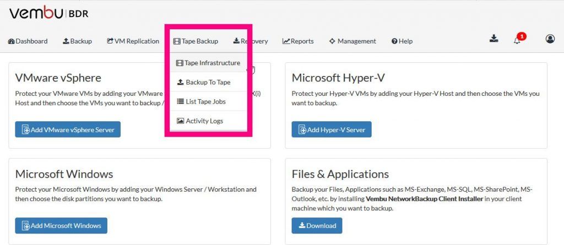Open the Tape Backup menu
This screenshot has height=245, width=564.
[x=196, y=41]
